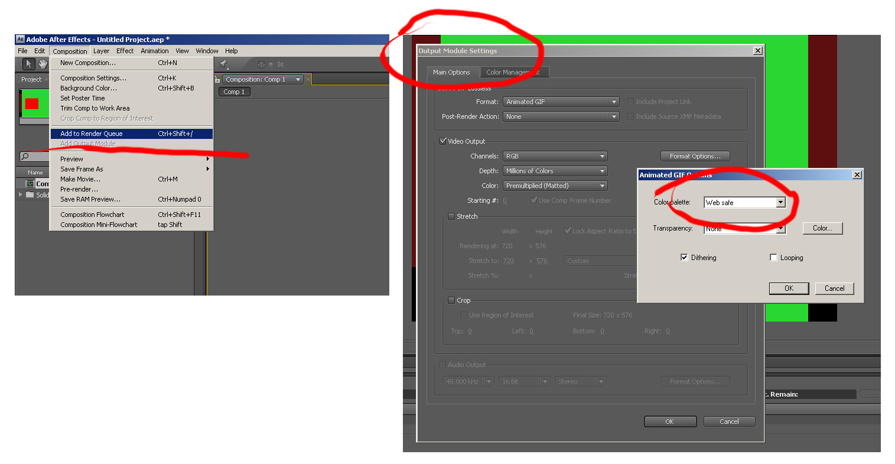Enable the Looping checkbox
The width and height of the screenshot is (895, 464).
tap(773, 258)
